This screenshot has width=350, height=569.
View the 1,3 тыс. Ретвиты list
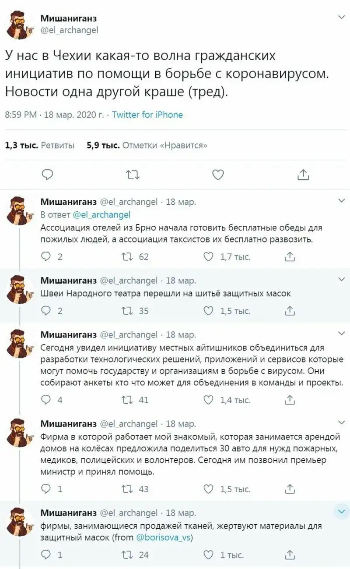39,146
